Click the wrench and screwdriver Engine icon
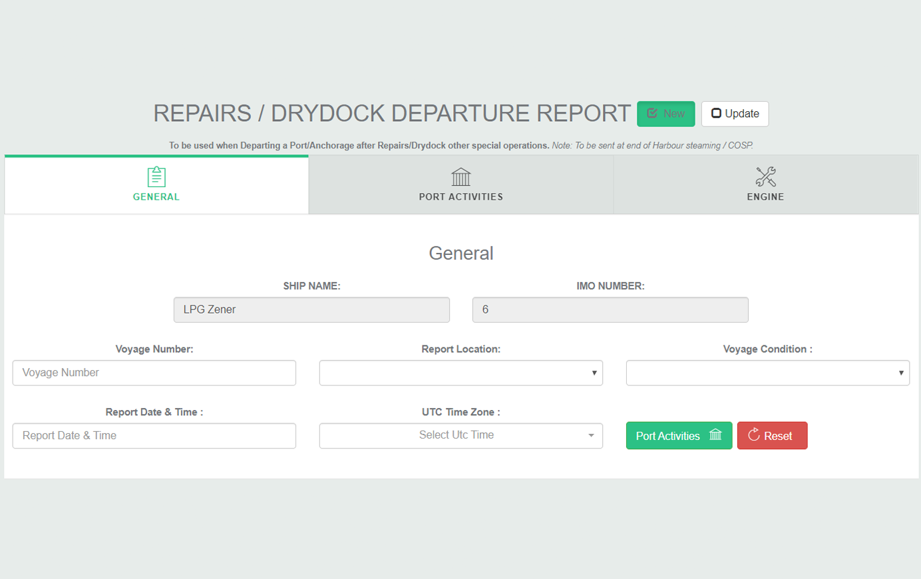This screenshot has width=921, height=579. point(765,176)
